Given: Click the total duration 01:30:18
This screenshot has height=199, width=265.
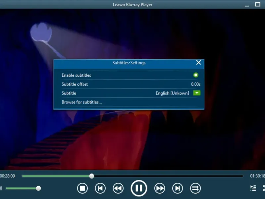Looking at the screenshot, I should pos(257,176).
